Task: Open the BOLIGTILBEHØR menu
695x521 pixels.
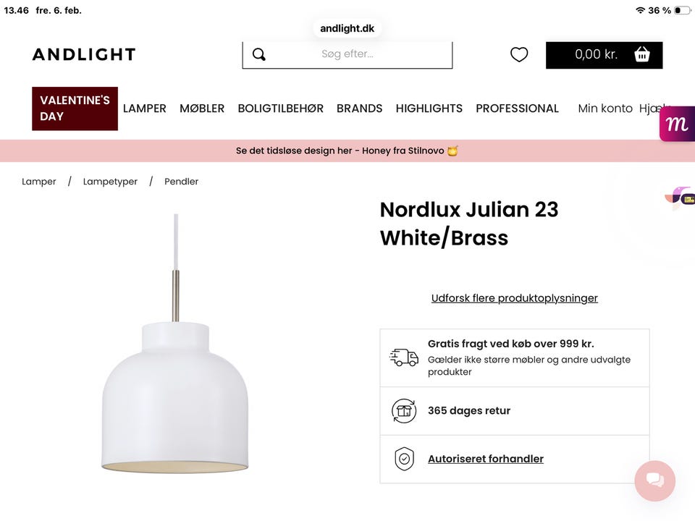Action: 281,109
